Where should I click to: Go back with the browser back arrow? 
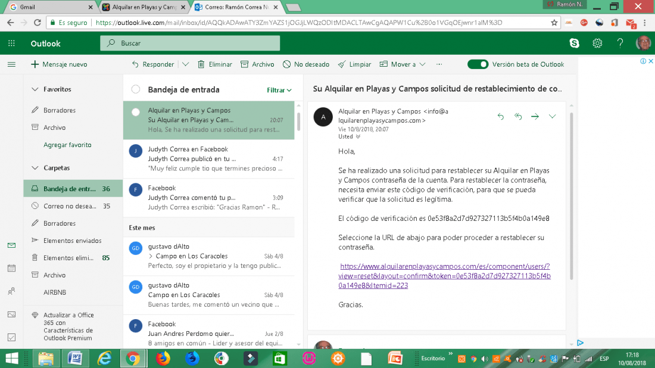click(11, 23)
